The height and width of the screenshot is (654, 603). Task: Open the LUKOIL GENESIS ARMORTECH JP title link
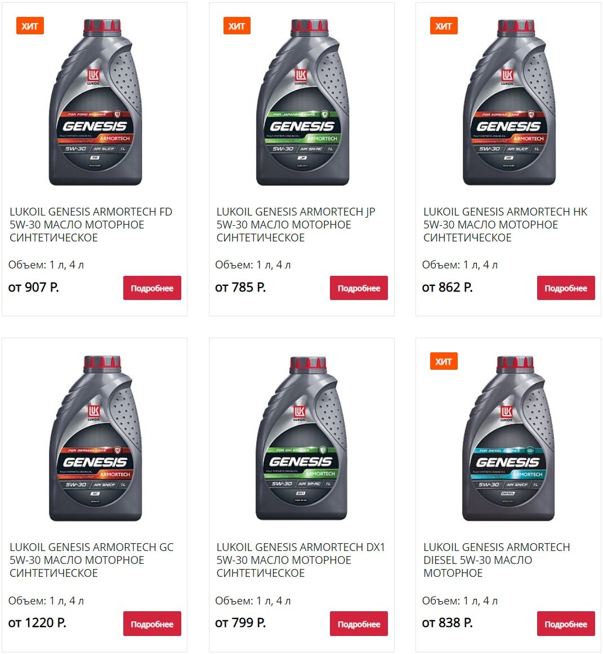pyautogui.click(x=296, y=225)
